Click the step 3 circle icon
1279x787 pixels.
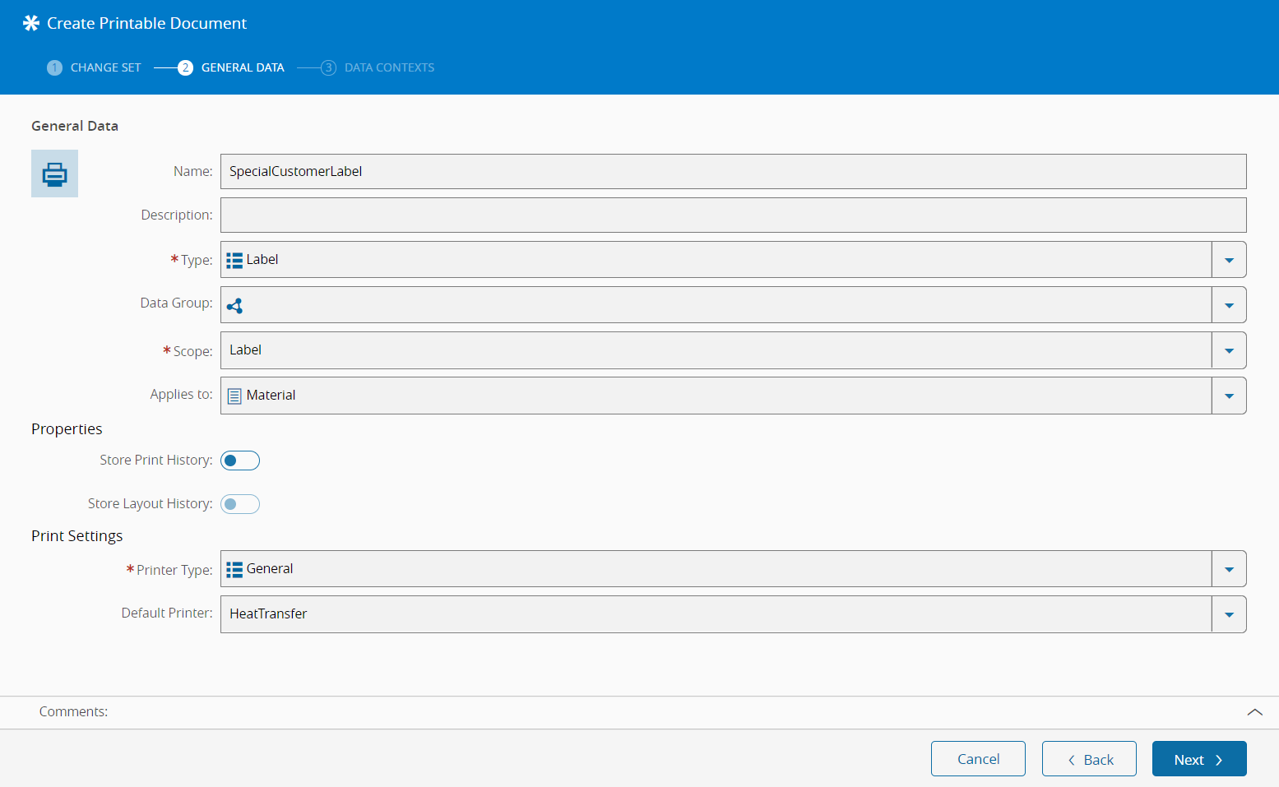coord(328,67)
